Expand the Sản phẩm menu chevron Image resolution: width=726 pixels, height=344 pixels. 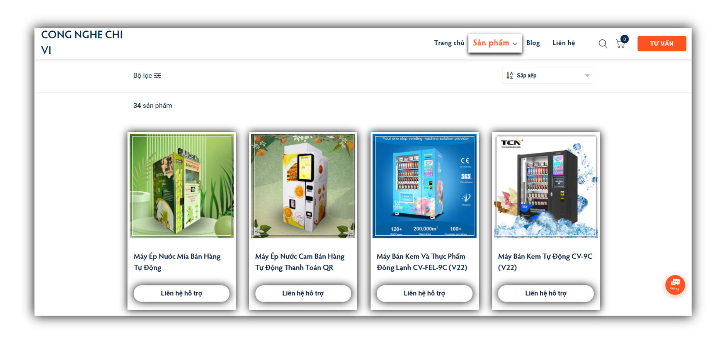tap(515, 44)
